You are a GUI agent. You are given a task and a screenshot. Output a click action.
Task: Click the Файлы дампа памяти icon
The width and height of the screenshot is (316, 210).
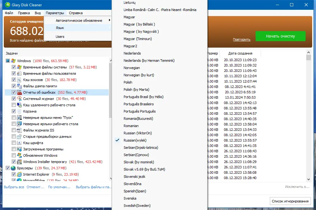coord(19,86)
